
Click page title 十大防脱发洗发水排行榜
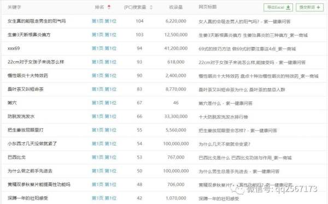tap(223, 117)
